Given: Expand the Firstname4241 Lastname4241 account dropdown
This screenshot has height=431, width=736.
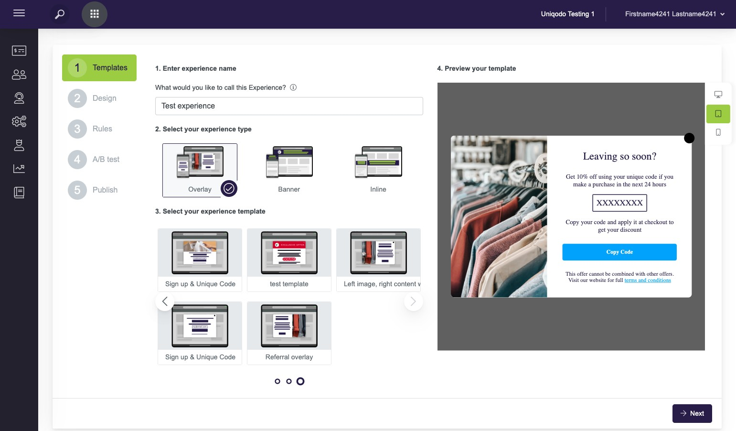Looking at the screenshot, I should [x=674, y=14].
